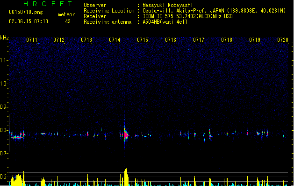Click the Receiving antenna label
This screenshot has height=186, width=294.
108,22
